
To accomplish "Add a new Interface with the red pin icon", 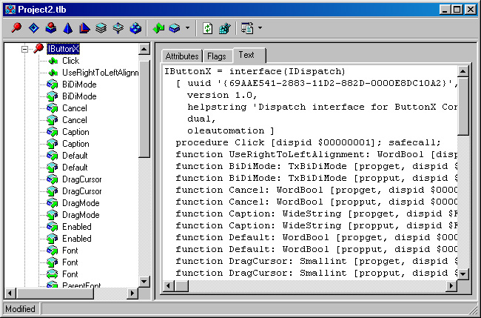I will coord(16,28).
